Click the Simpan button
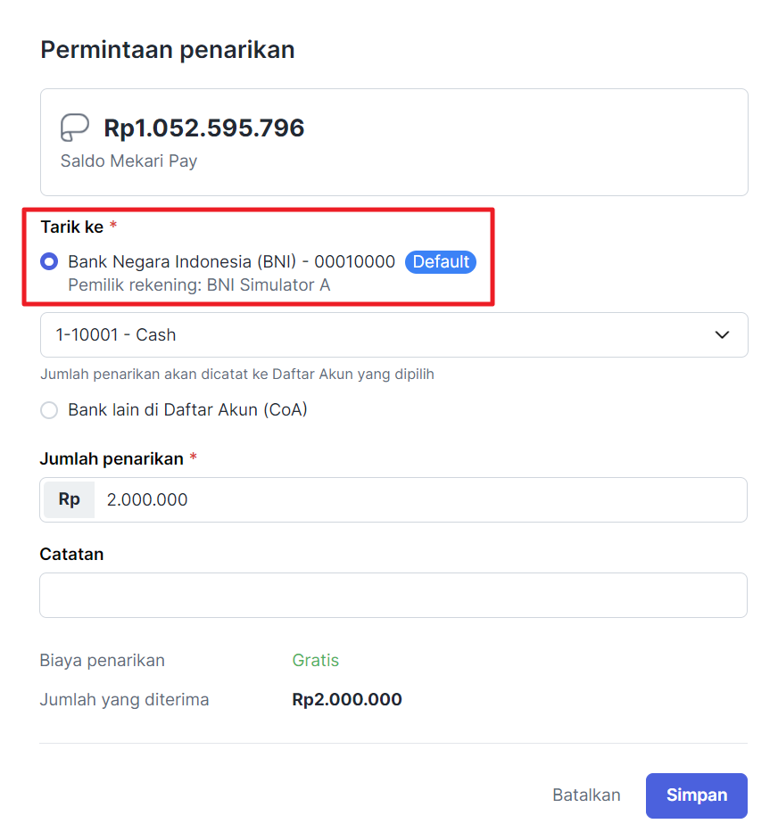778x832 pixels. pyautogui.click(x=696, y=795)
